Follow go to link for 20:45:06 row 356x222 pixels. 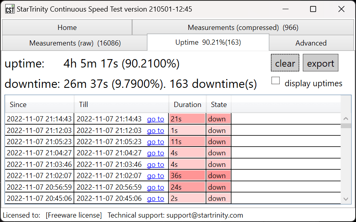point(156,198)
